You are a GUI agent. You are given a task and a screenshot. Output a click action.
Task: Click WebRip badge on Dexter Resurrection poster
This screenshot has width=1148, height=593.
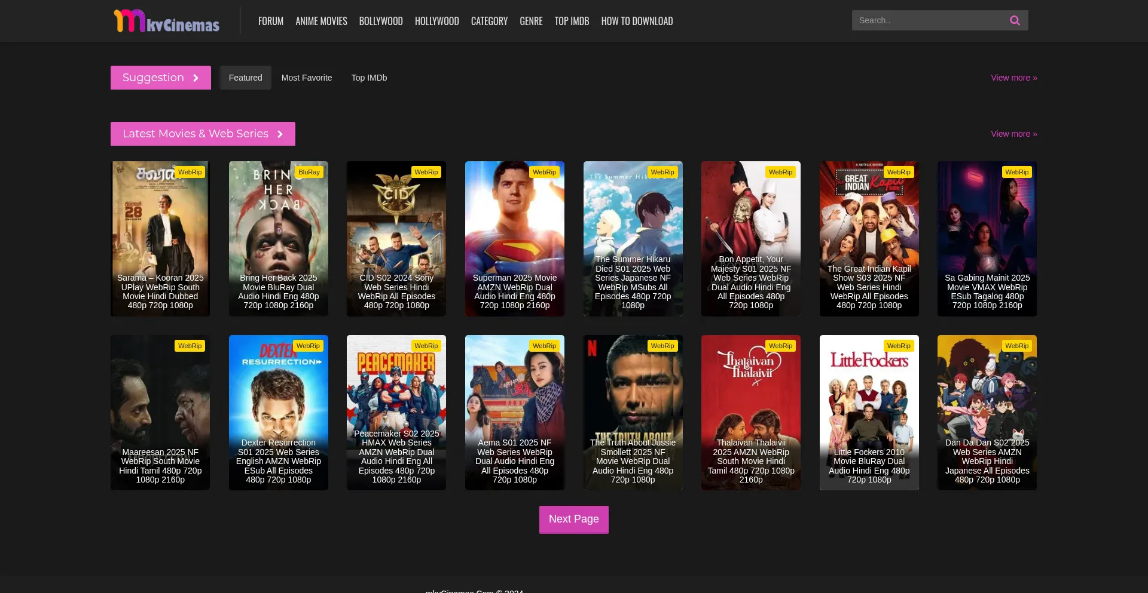(x=308, y=346)
